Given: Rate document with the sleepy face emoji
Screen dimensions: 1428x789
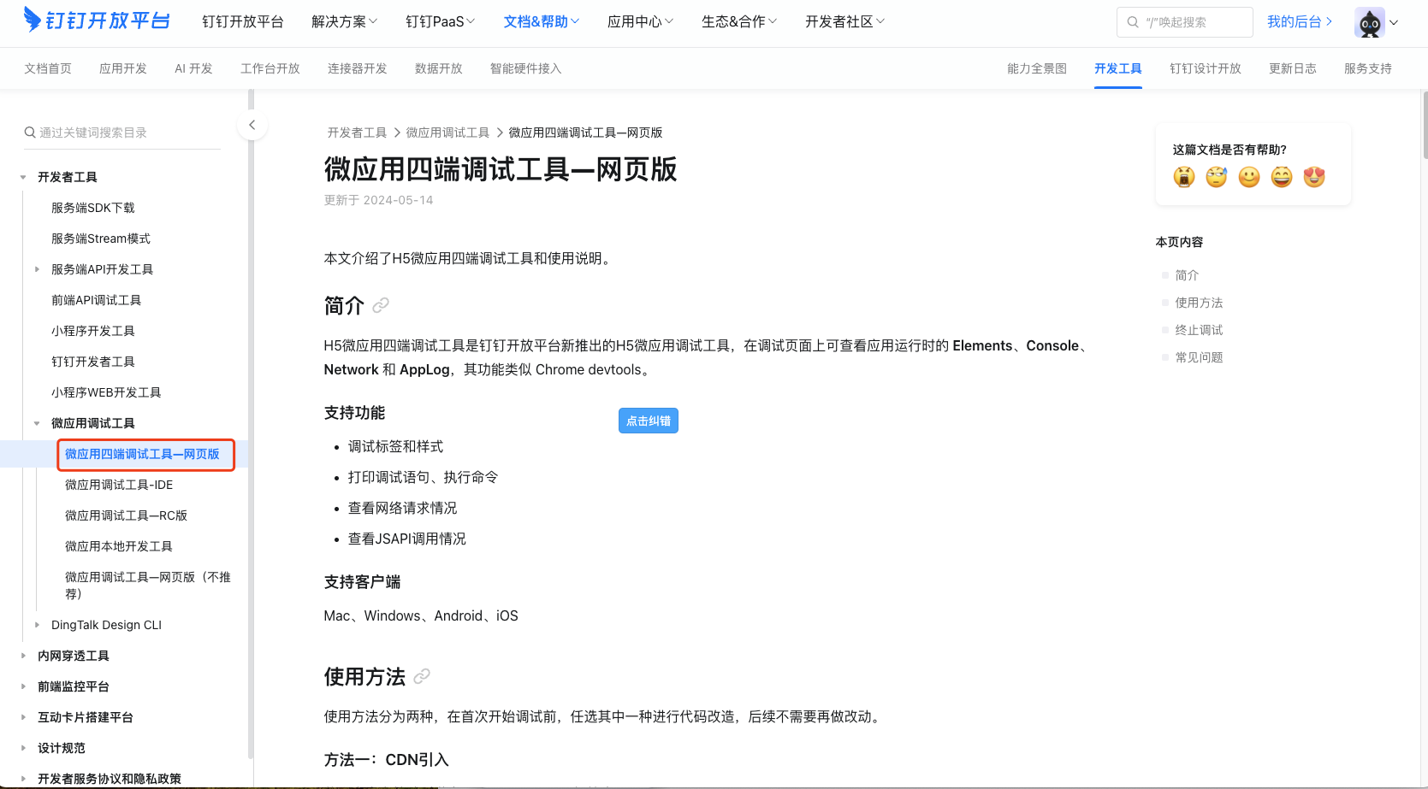Looking at the screenshot, I should pos(1217,177).
